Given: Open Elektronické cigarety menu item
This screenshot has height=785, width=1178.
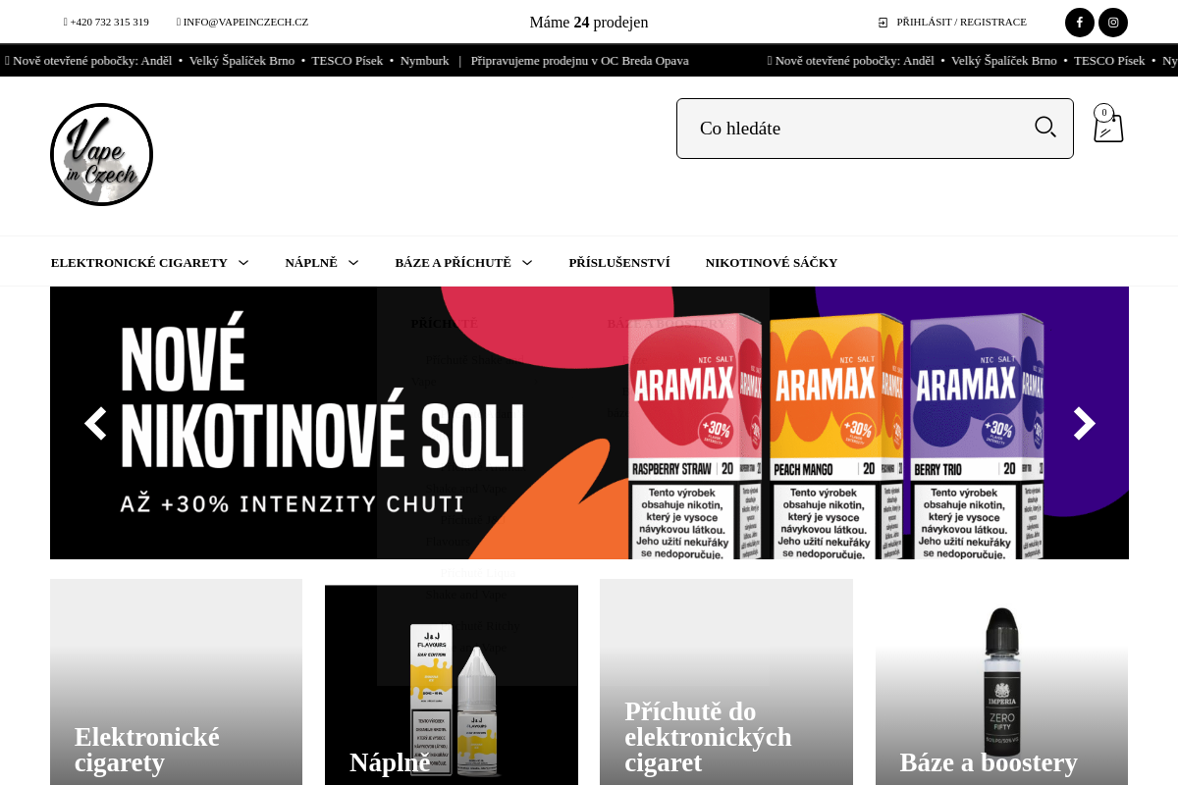Looking at the screenshot, I should 139,263.
